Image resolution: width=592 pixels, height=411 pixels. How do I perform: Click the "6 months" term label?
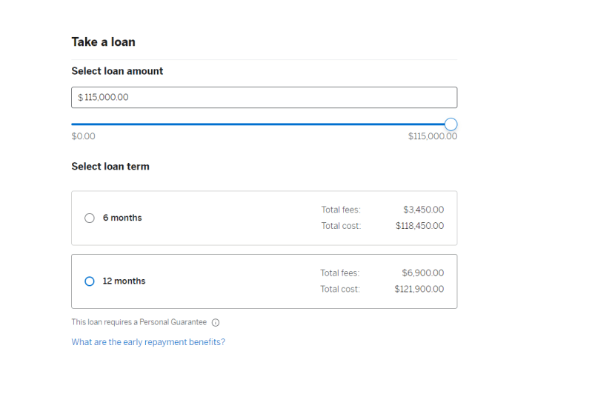click(x=122, y=218)
